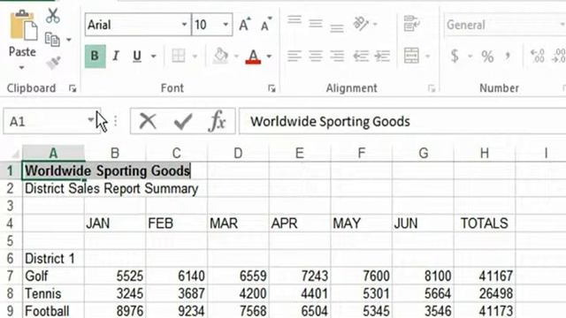Viewport: 566px width, 318px height.
Task: Open Alignment settings dialog launcher
Action: pos(432,88)
